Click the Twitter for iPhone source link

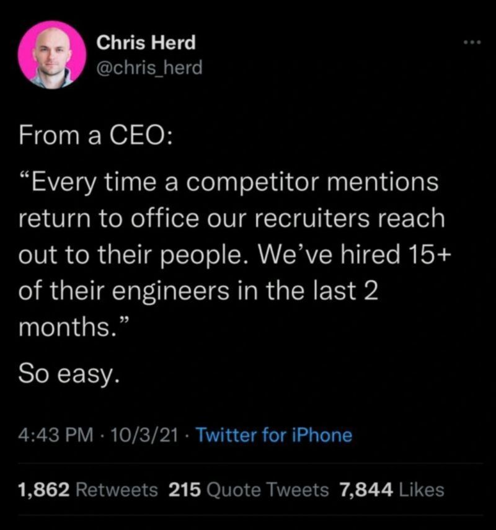coord(273,435)
